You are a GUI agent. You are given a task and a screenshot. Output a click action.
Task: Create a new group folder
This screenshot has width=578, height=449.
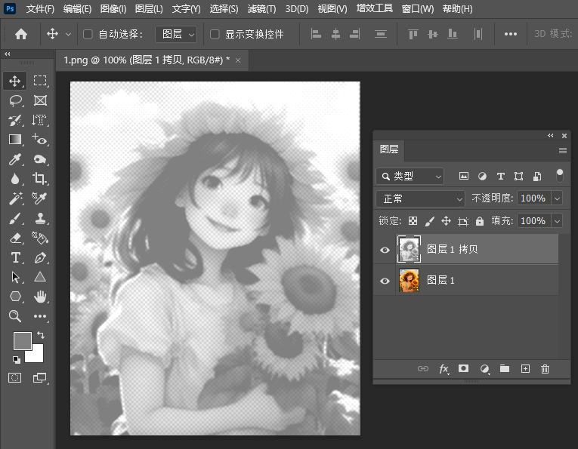505,369
